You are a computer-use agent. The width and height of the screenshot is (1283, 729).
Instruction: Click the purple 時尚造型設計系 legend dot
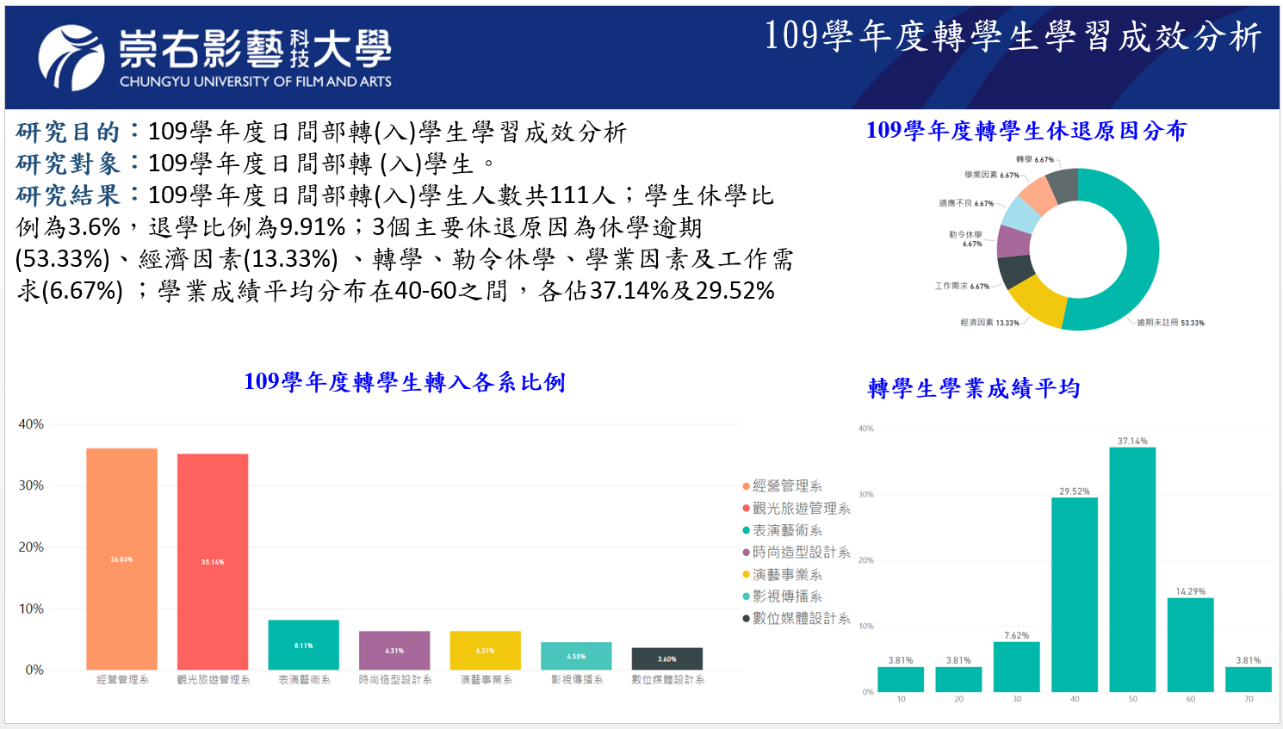[x=747, y=553]
